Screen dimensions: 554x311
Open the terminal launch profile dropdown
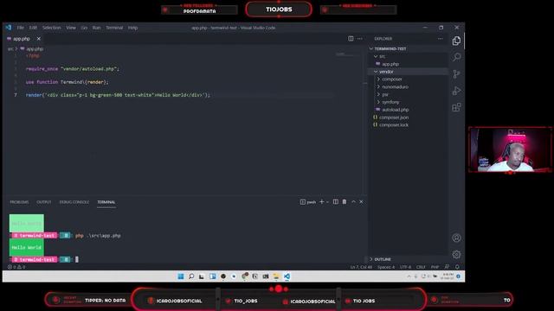click(x=327, y=202)
